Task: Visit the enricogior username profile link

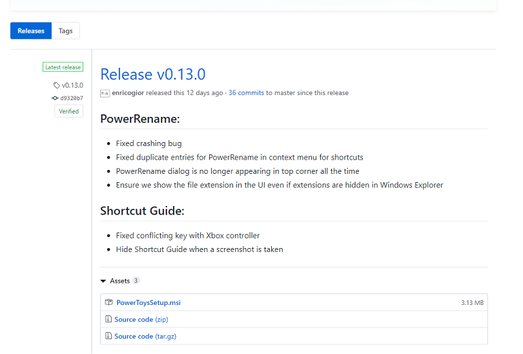Action: coord(128,93)
